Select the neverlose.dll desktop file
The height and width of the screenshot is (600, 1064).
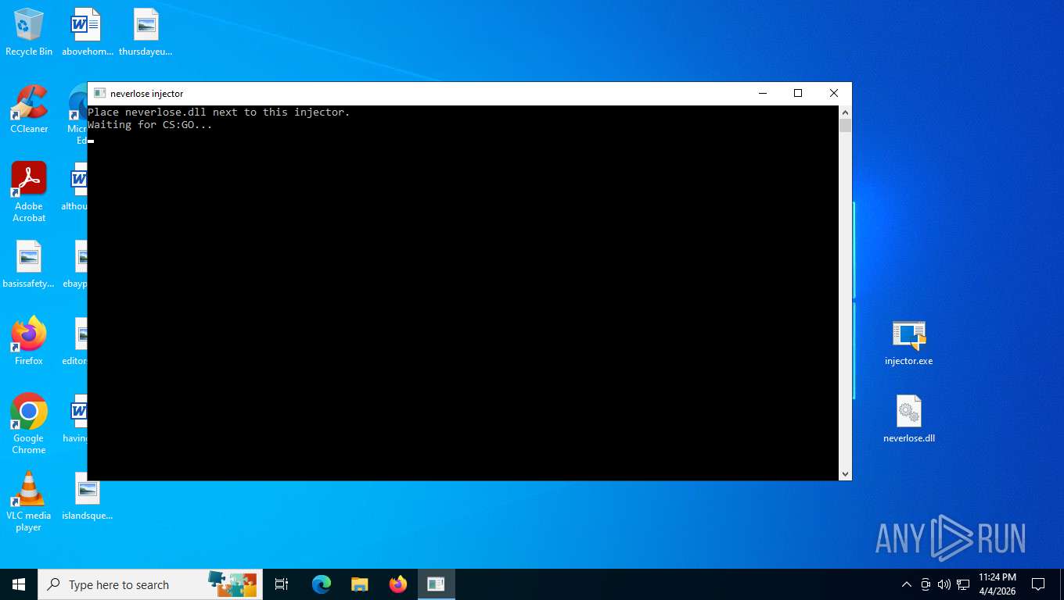(908, 420)
